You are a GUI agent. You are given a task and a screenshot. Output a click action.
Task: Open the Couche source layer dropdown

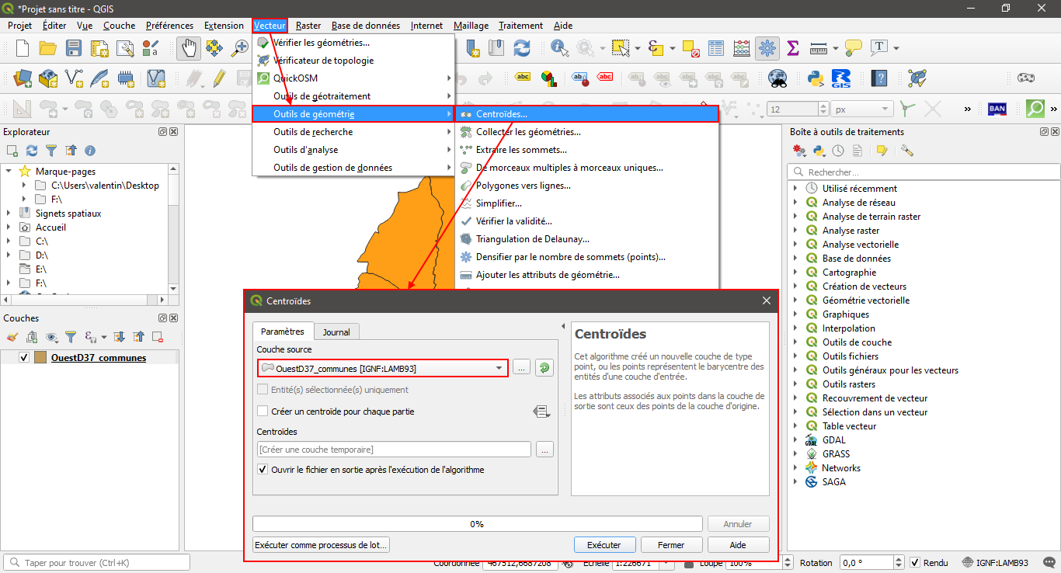(383, 368)
